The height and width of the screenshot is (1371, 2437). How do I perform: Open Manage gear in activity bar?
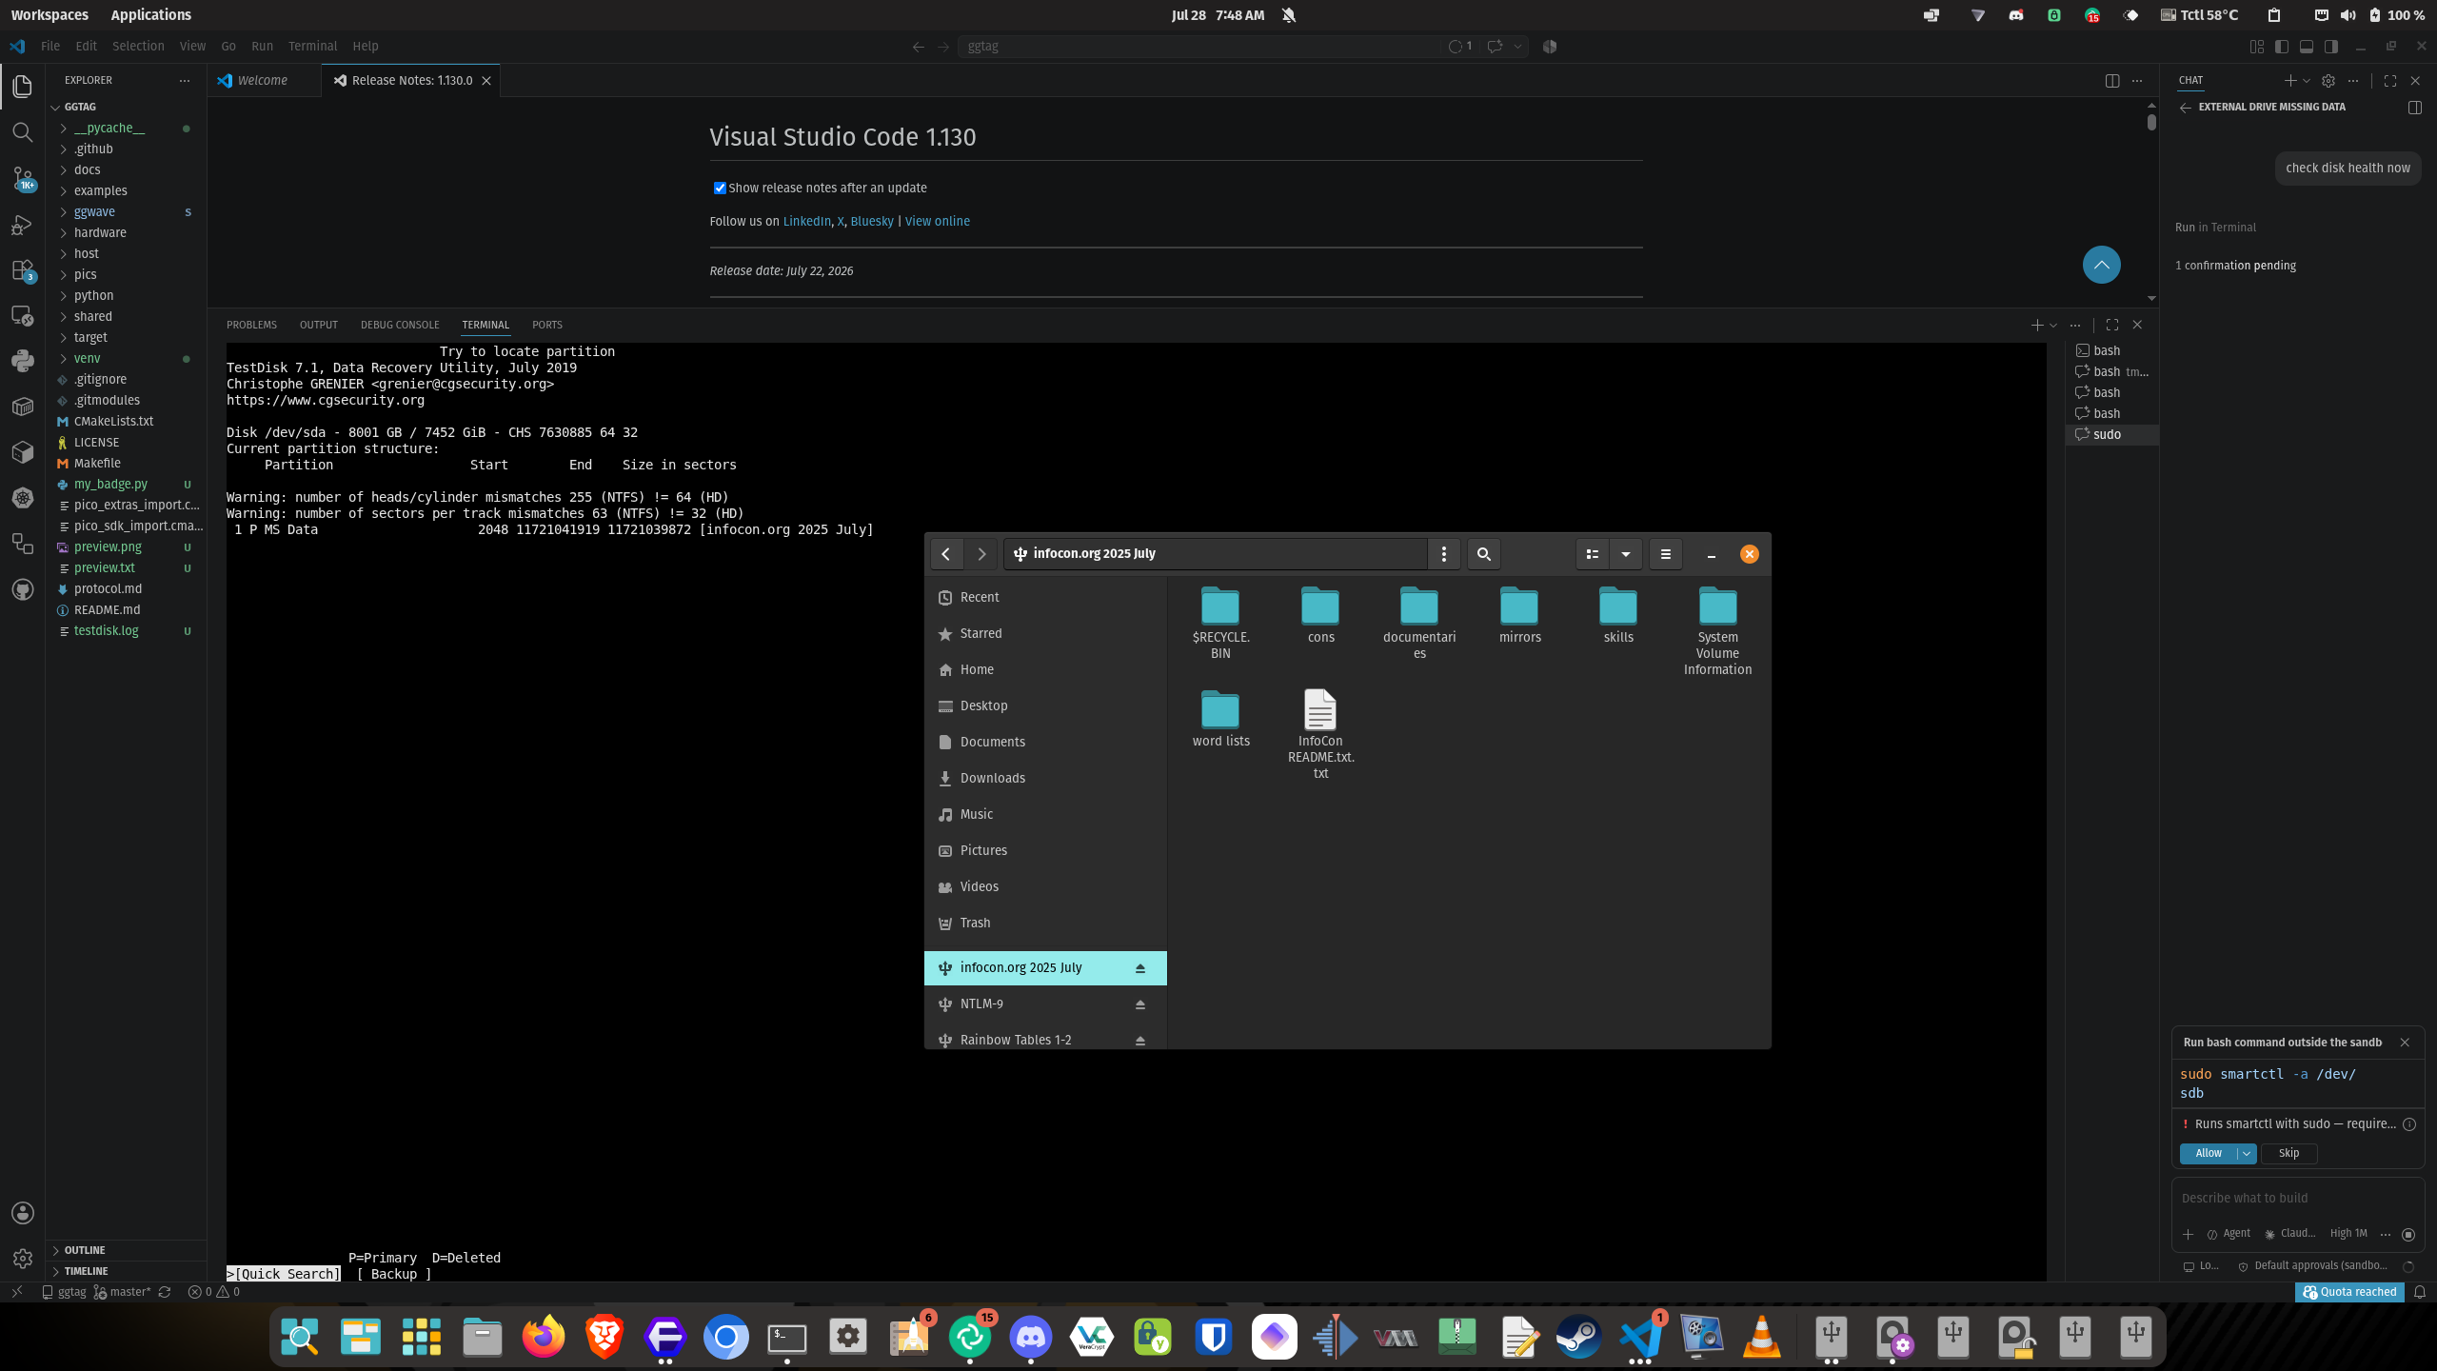23,1259
